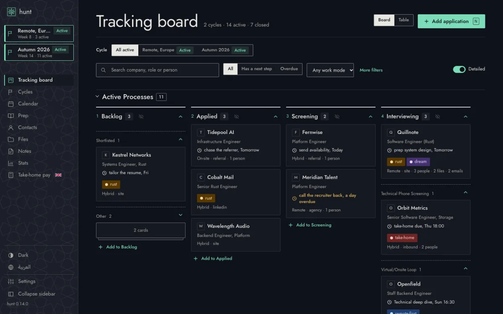Click the hunt app logo icon
The image size is (503, 314).
(11, 12)
